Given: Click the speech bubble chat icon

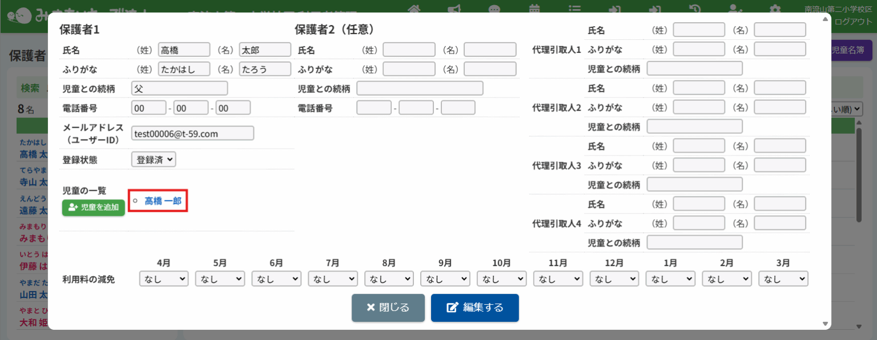Looking at the screenshot, I should [x=494, y=9].
